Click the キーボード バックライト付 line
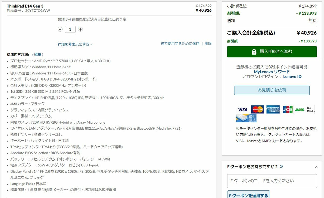This screenshot has height=198, width=324. click(x=39, y=141)
